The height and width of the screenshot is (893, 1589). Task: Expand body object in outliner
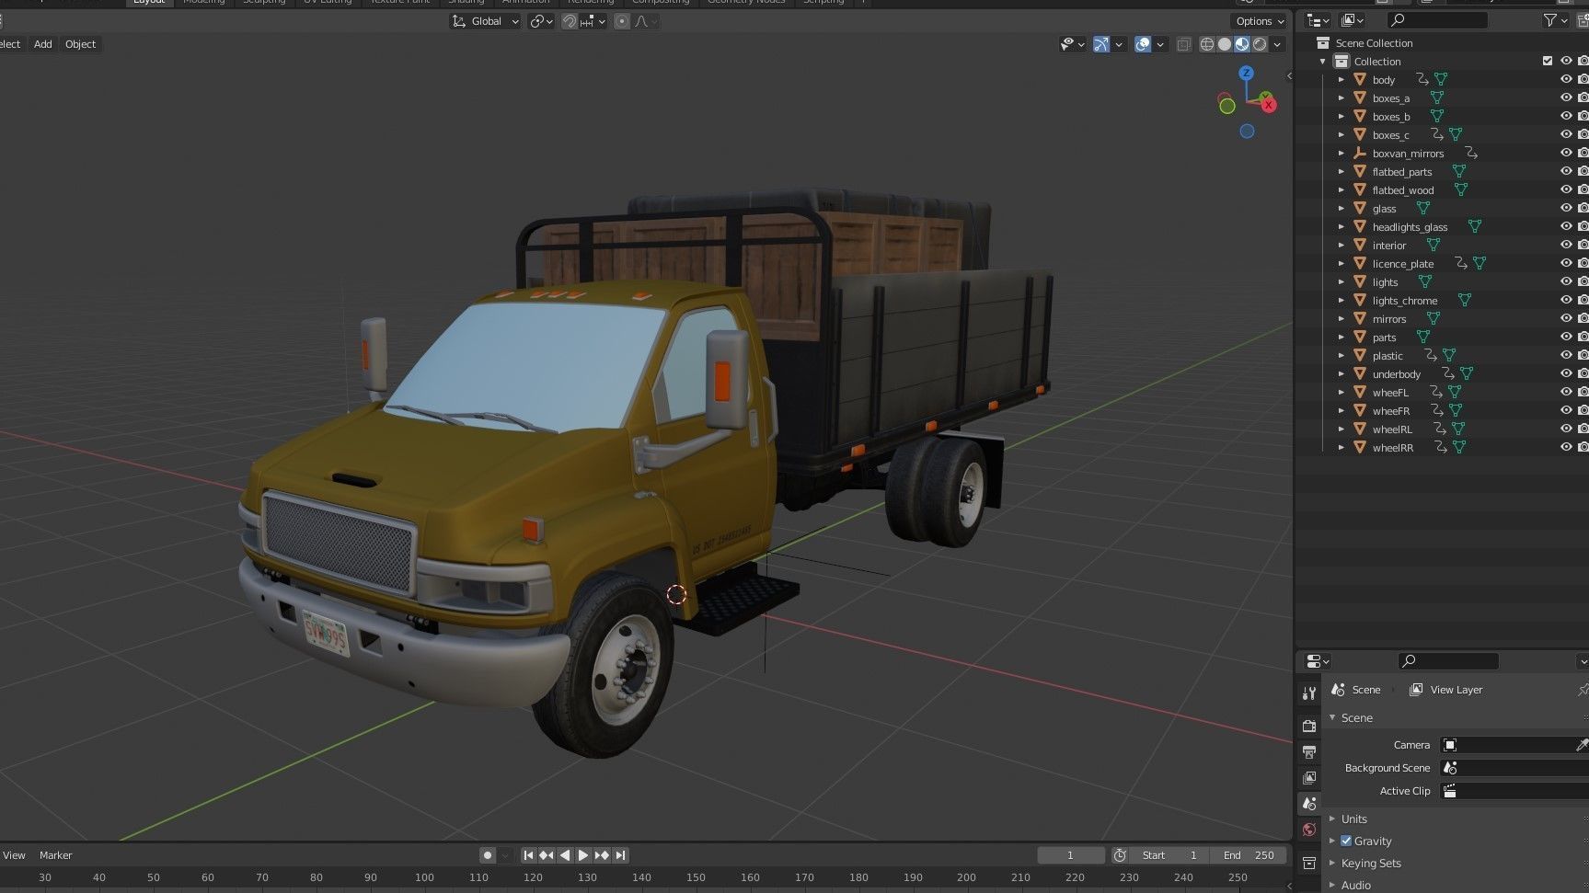1341,80
